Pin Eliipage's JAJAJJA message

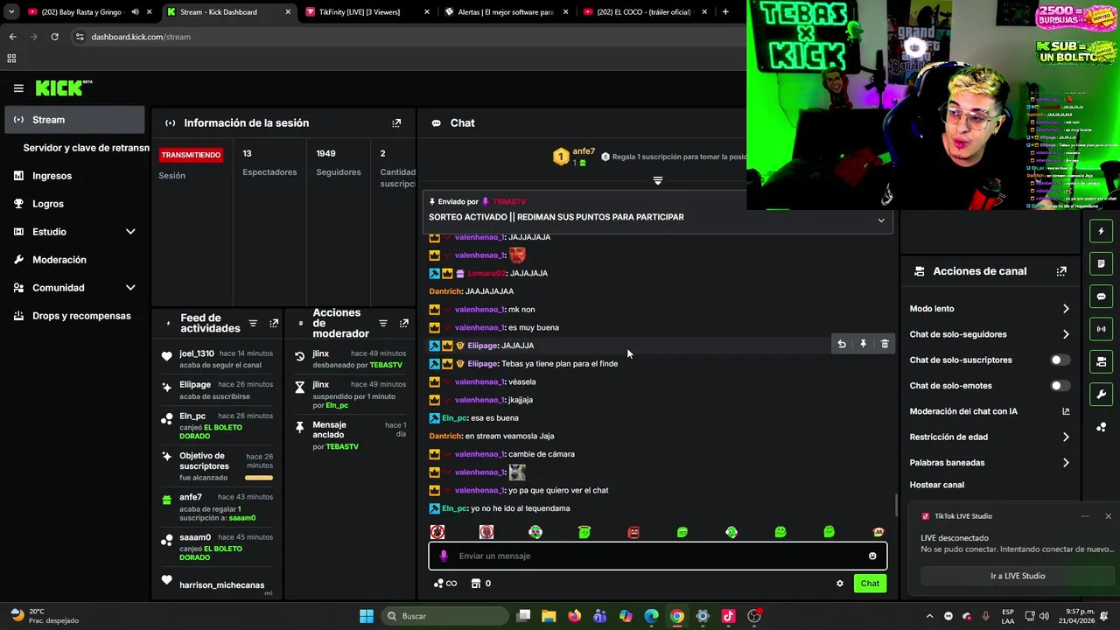863,345
